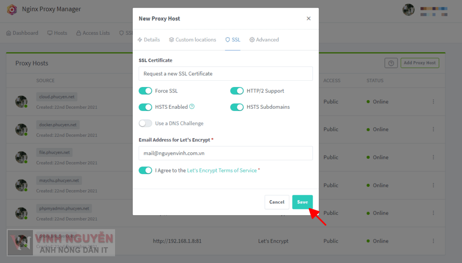The height and width of the screenshot is (263, 462).
Task: Click the Nginx Proxy Manager logo icon
Action: (12, 9)
